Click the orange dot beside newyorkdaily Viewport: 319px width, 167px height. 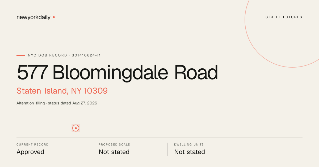click(54, 17)
